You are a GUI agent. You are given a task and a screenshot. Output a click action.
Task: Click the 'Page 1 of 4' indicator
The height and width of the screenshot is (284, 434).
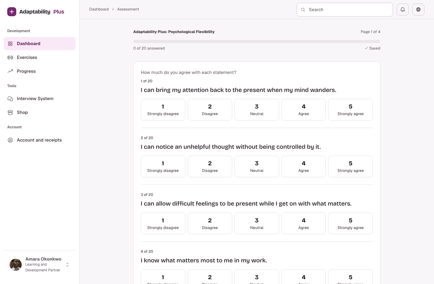370,32
